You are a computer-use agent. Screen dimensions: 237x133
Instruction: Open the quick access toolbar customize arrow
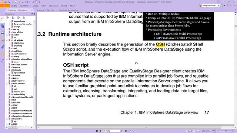point(40,2)
